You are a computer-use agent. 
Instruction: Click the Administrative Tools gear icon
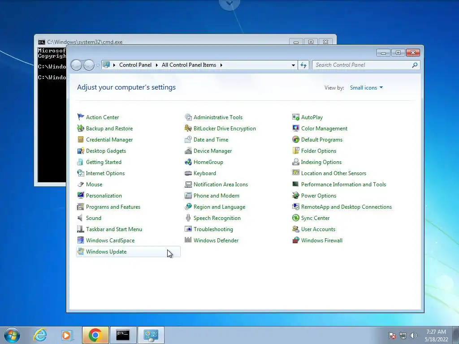(188, 117)
